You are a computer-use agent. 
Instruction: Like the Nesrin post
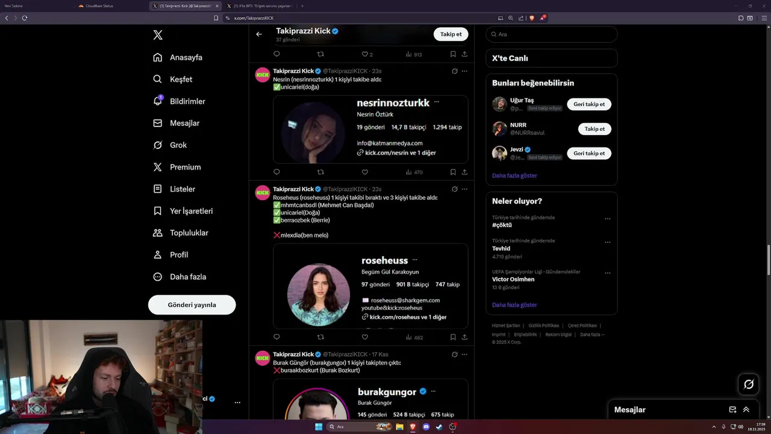(x=364, y=172)
